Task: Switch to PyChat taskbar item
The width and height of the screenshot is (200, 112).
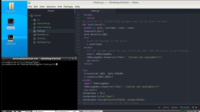Action: tap(44, 111)
